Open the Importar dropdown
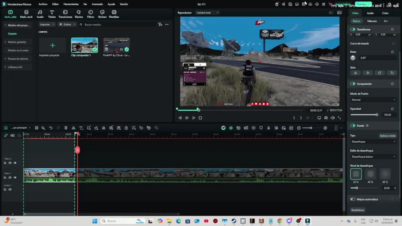The height and width of the screenshot is (226, 402). tap(47, 24)
